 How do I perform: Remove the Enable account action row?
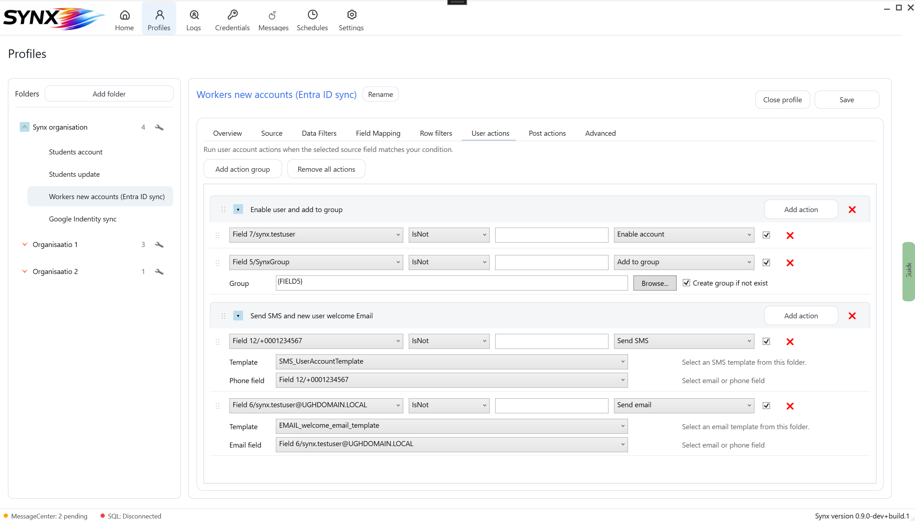point(790,235)
